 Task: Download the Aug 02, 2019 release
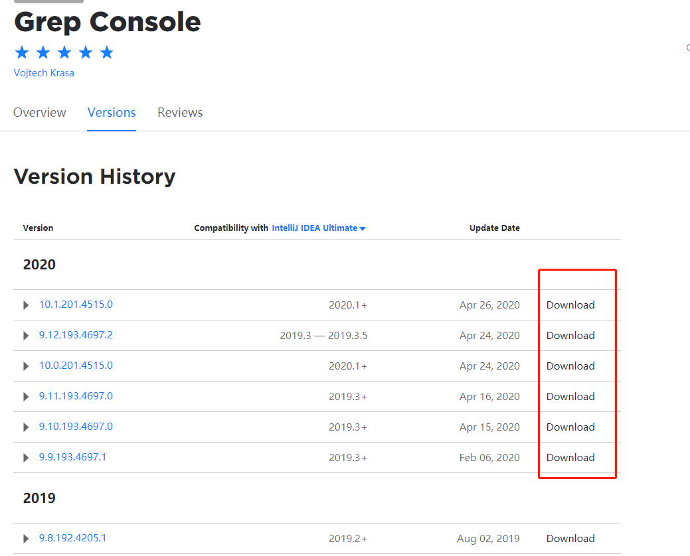coord(570,539)
